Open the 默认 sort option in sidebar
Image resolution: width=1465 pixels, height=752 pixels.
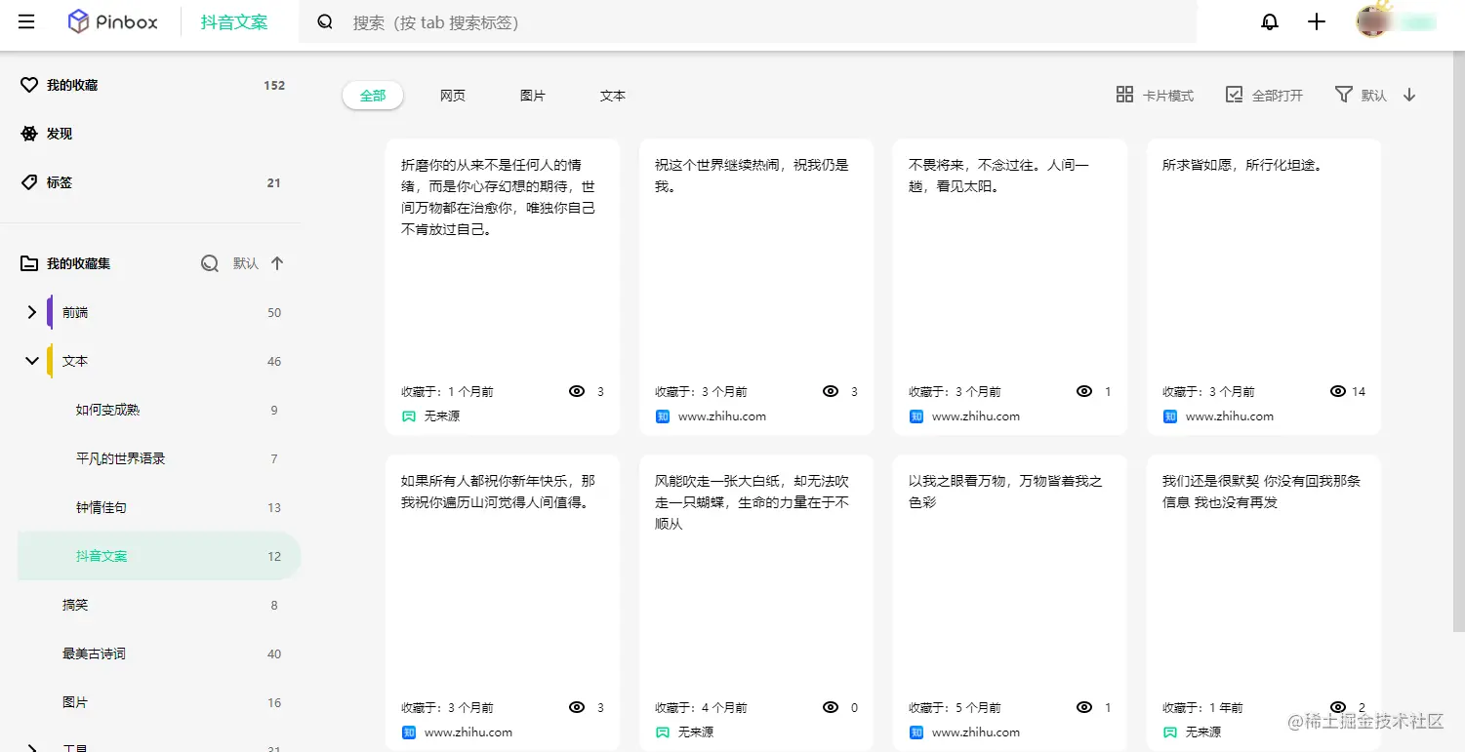[x=246, y=263]
